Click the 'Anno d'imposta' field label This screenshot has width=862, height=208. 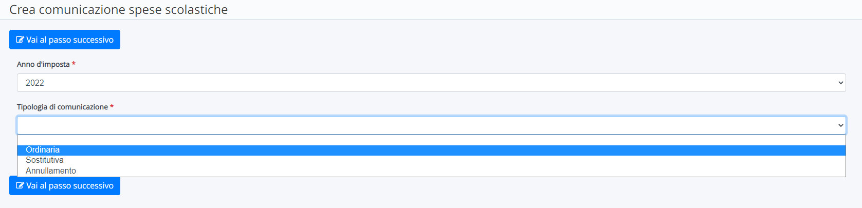pyautogui.click(x=43, y=64)
